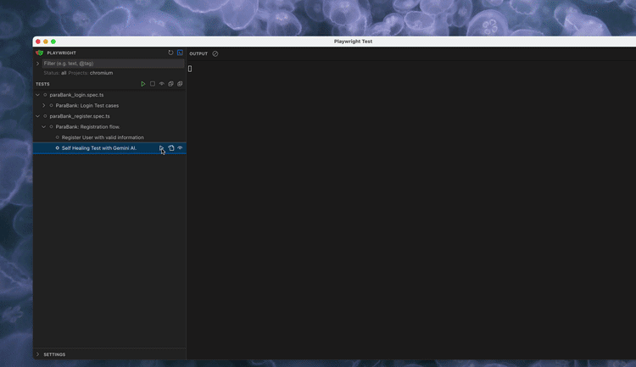Viewport: 636px width, 367px height.
Task: Toggle the output terminal panel icon
Action: click(x=180, y=53)
